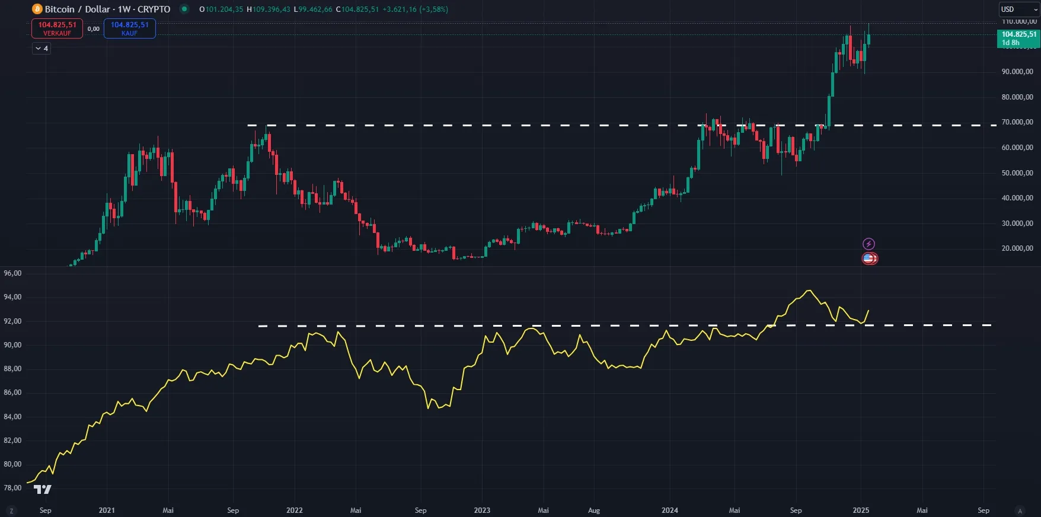Click the high value H109.396,43

coord(269,9)
